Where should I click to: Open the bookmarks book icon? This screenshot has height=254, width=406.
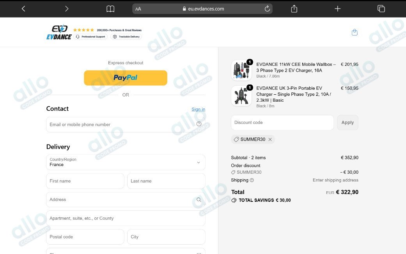pos(110,9)
